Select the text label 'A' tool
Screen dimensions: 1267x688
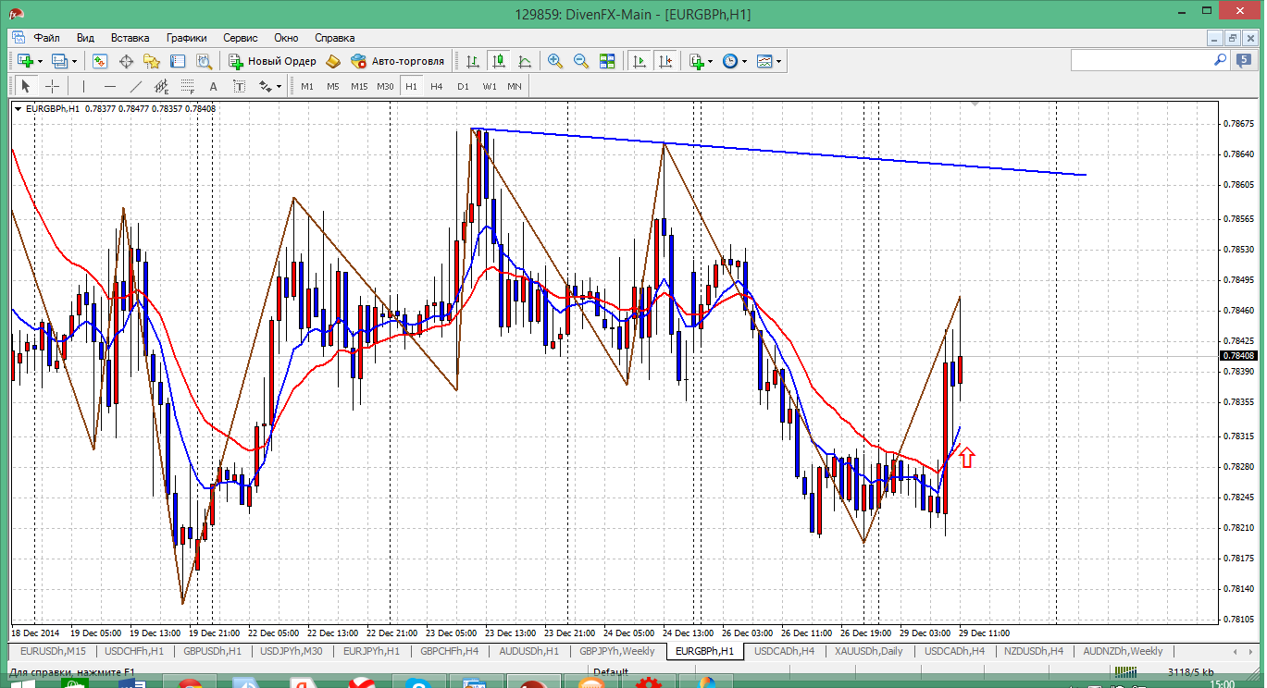213,86
